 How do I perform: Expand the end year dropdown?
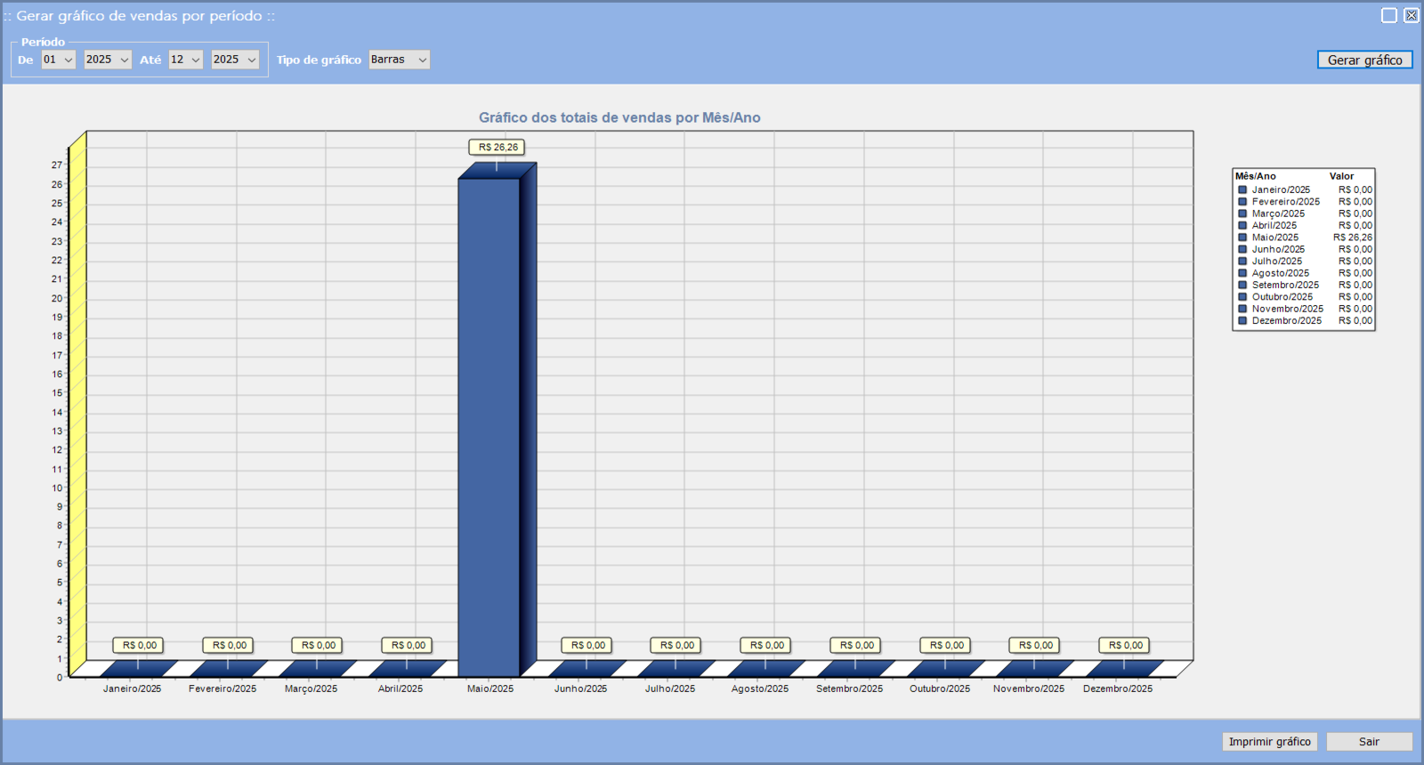click(x=235, y=60)
